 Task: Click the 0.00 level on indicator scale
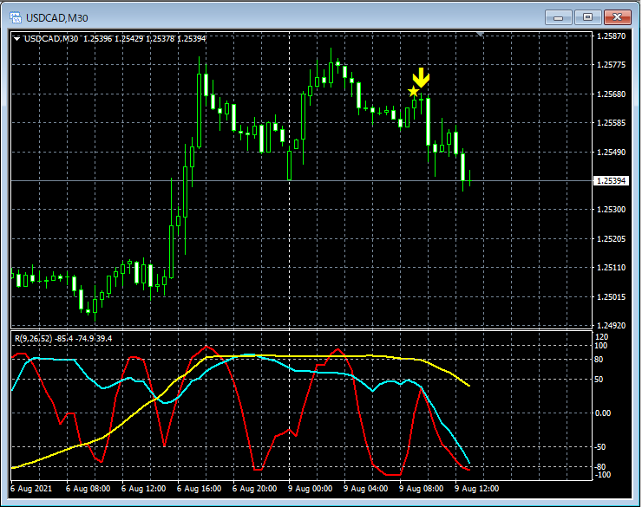tap(603, 413)
